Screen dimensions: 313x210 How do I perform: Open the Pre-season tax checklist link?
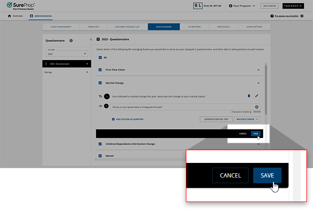click(x=287, y=16)
